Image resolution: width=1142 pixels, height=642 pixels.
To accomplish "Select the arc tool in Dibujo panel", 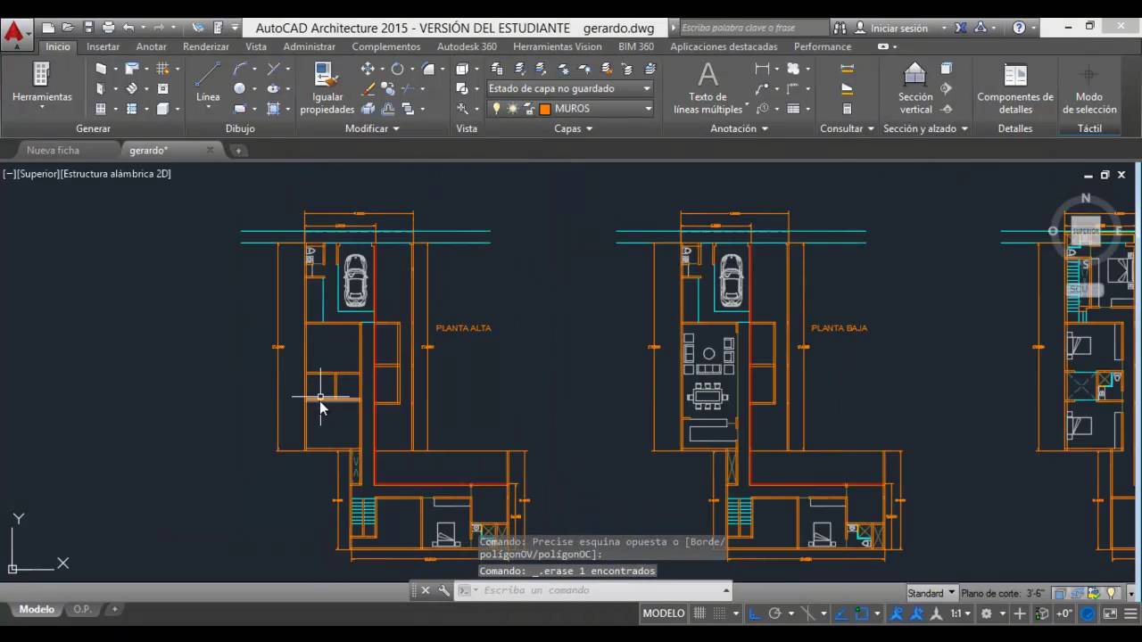I will tap(239, 69).
